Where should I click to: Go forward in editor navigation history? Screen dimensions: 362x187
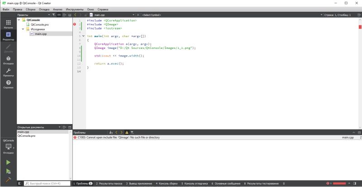[x=81, y=15]
